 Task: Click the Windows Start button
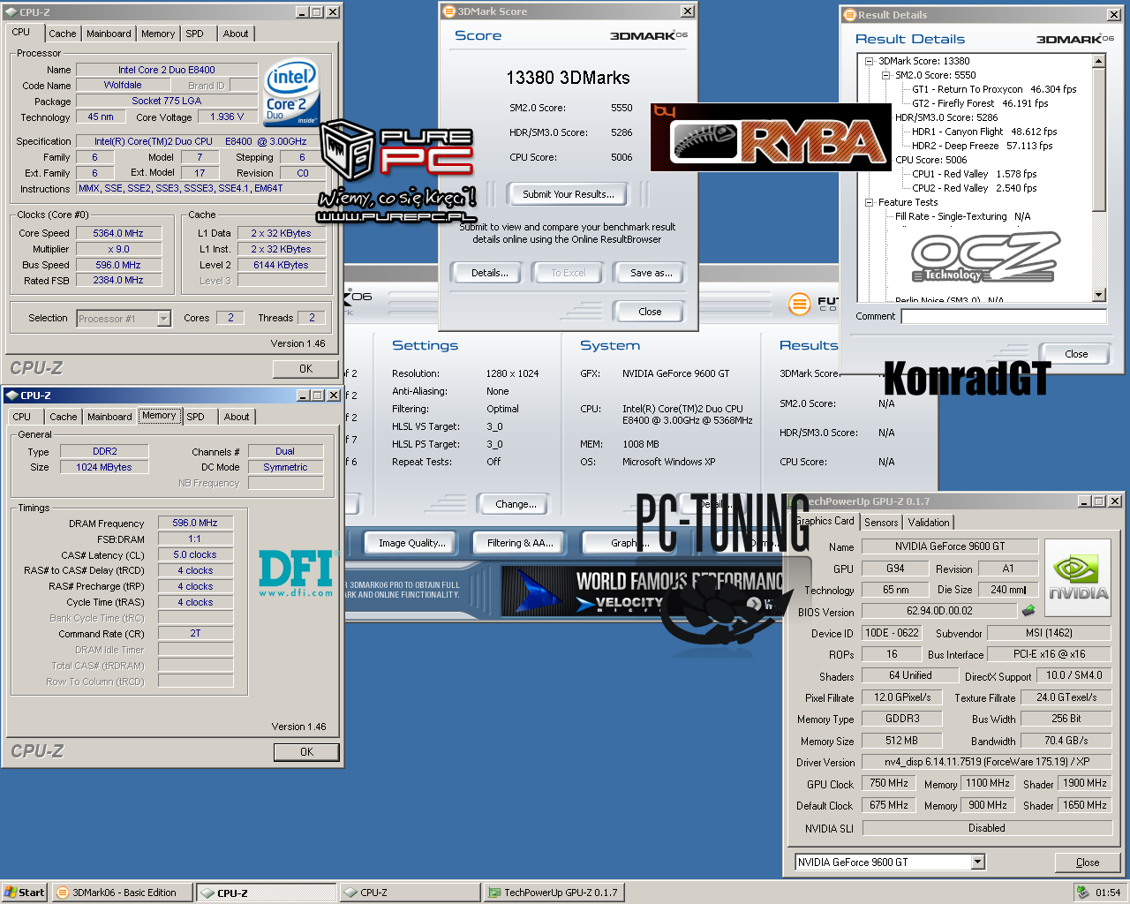25,893
